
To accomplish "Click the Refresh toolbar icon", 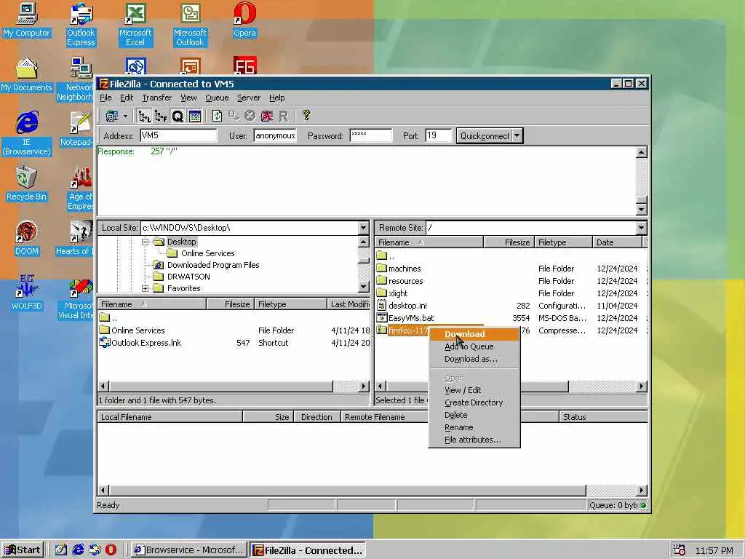I will pyautogui.click(x=217, y=116).
